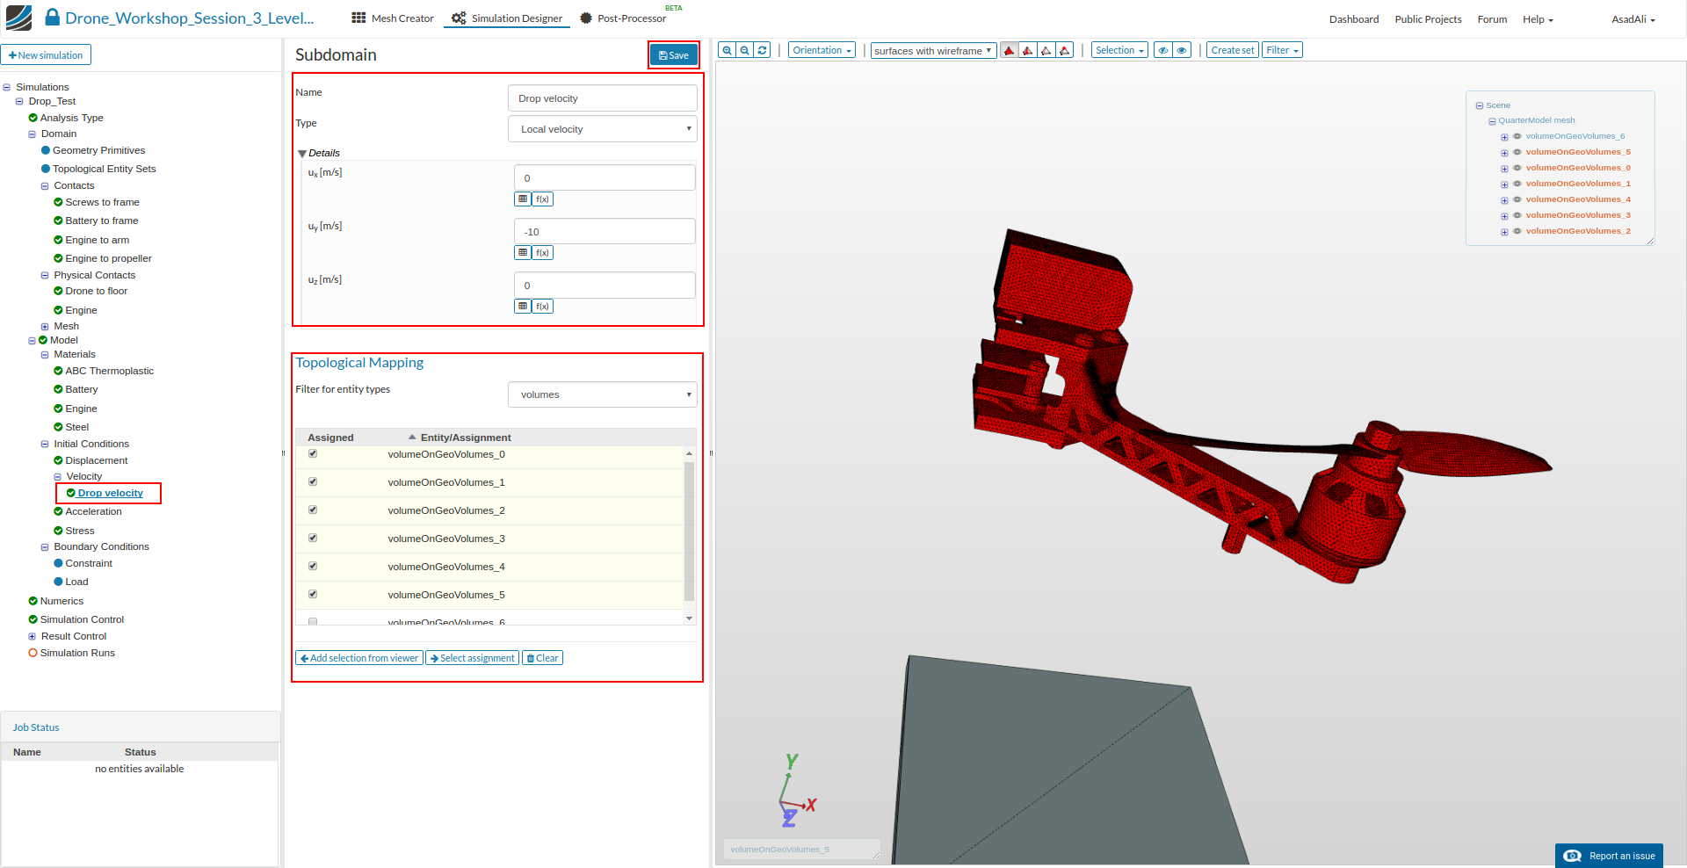1687x868 pixels.
Task: Select the fourth render mode pyramid icon
Action: tap(1065, 50)
